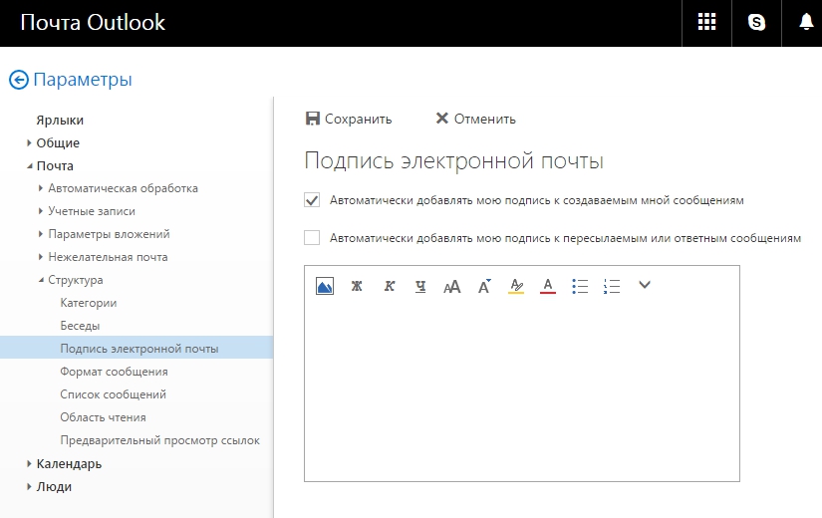
Task: Click the X cancel icon
Action: (442, 119)
